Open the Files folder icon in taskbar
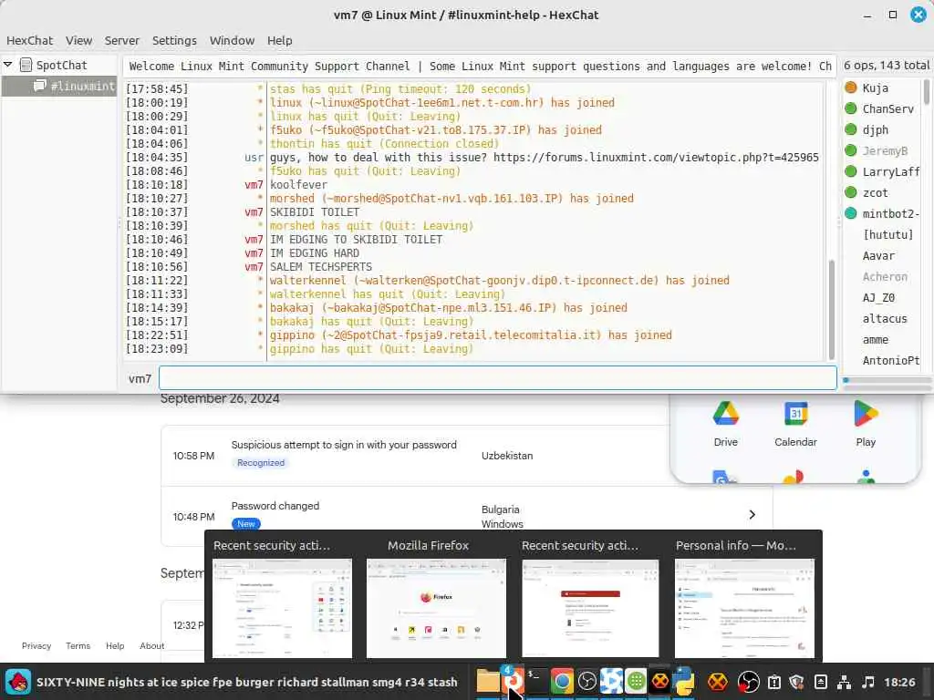This screenshot has height=700, width=934. pos(487,682)
